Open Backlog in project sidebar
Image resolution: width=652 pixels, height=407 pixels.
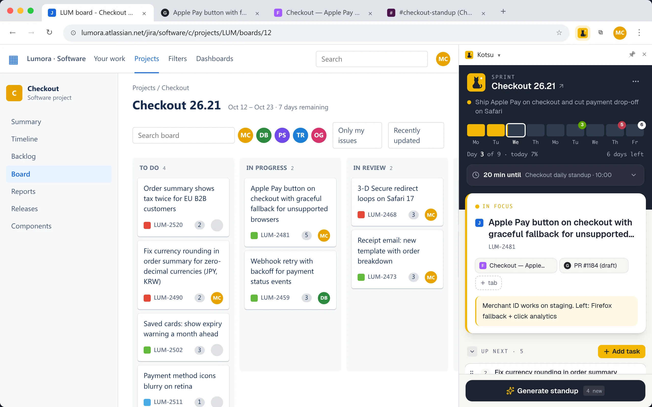tap(59, 156)
